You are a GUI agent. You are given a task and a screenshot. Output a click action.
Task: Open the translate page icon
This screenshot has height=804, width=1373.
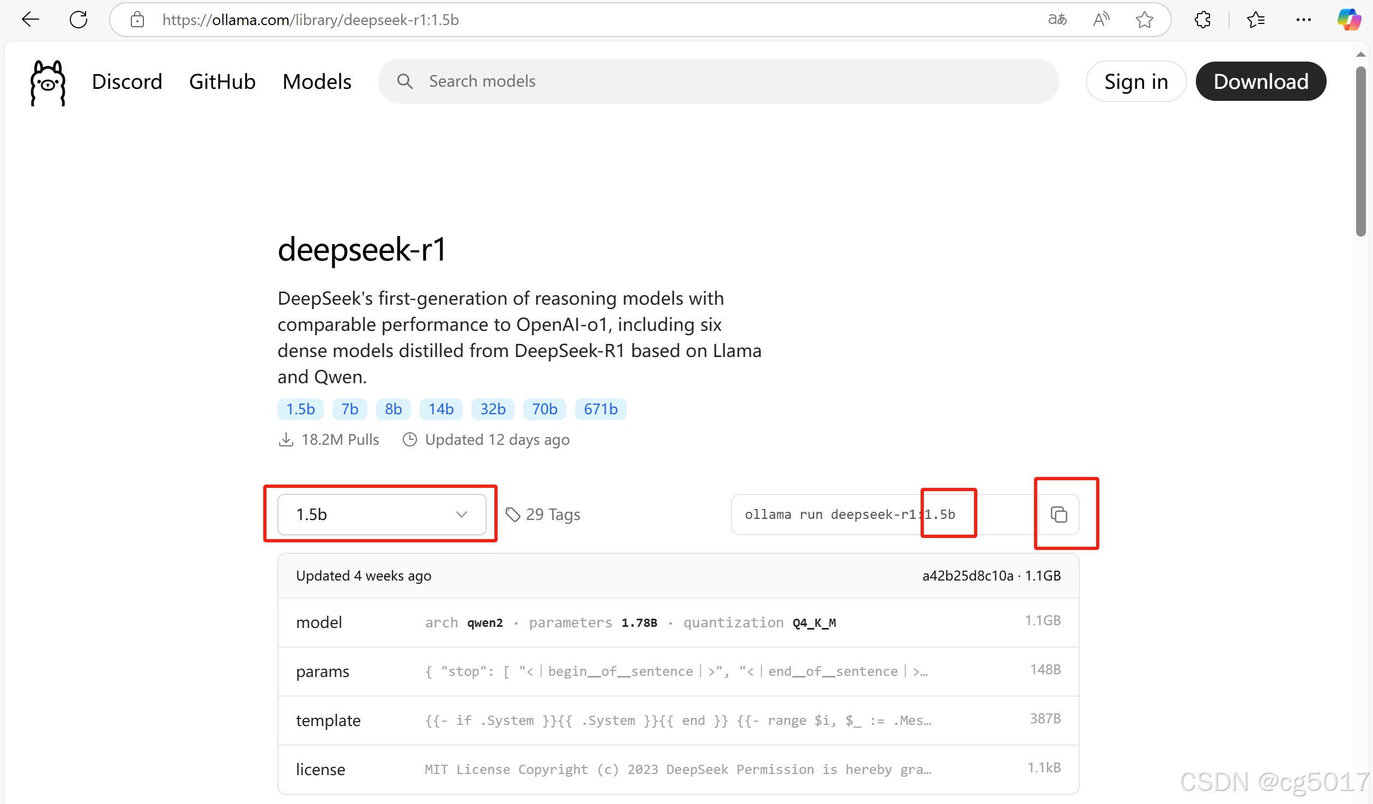[1057, 20]
